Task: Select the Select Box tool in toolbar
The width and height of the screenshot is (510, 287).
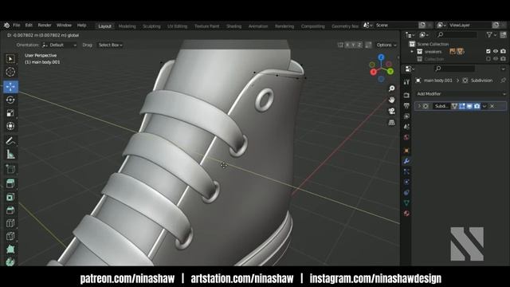Action: [x=10, y=59]
